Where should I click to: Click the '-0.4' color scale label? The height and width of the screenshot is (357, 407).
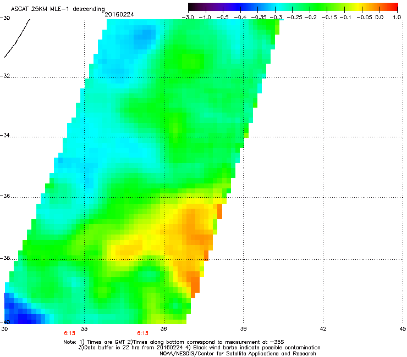point(240,18)
